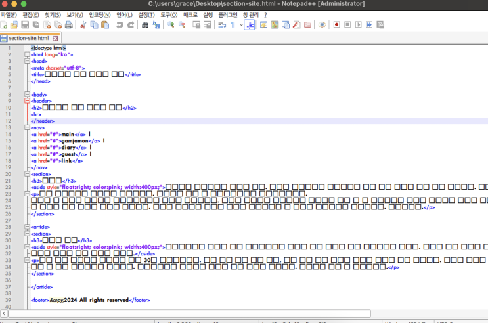Open the Function List panel
Viewport: 488px width, 323px height.
click(x=296, y=25)
